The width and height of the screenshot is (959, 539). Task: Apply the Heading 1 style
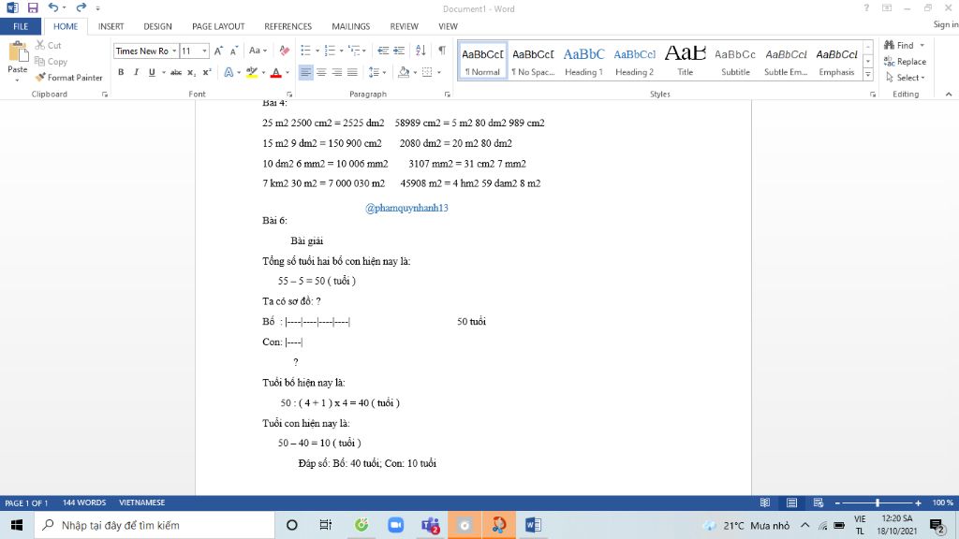[583, 61]
